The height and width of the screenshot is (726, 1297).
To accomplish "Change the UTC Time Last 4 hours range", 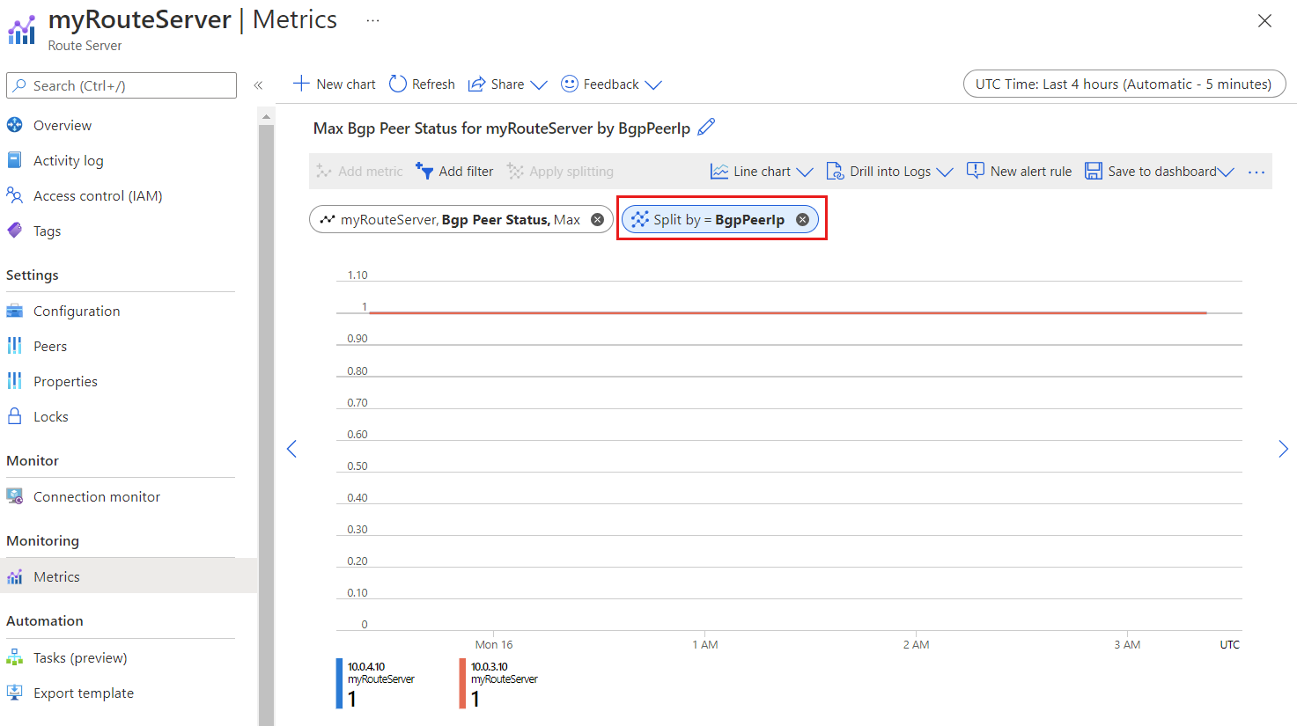I will (1124, 84).
